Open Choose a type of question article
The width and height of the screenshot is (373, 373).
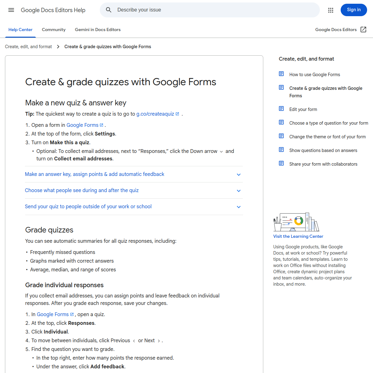(329, 123)
